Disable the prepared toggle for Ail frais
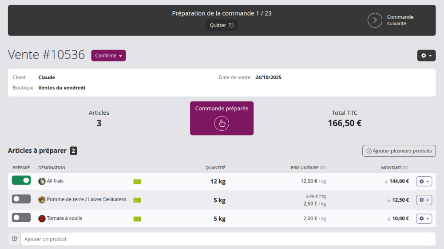Viewport: 444px width, 249px height. tap(21, 180)
